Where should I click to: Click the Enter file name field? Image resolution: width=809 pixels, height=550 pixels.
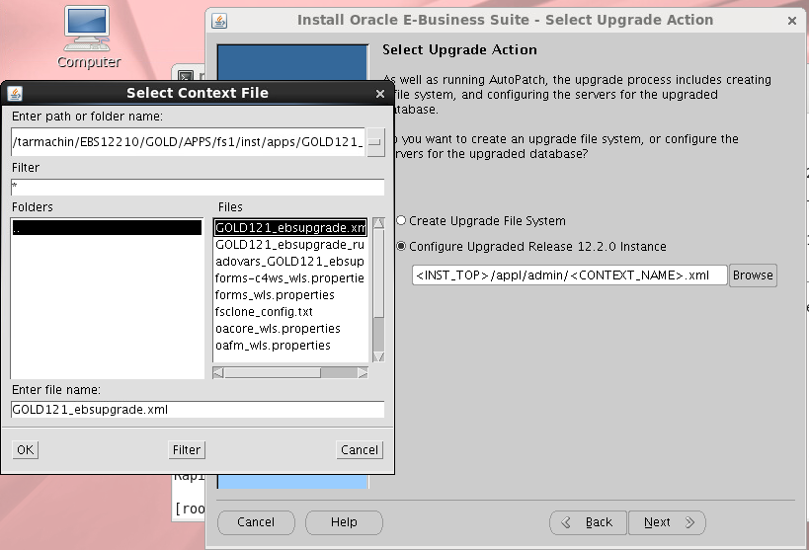coord(198,410)
